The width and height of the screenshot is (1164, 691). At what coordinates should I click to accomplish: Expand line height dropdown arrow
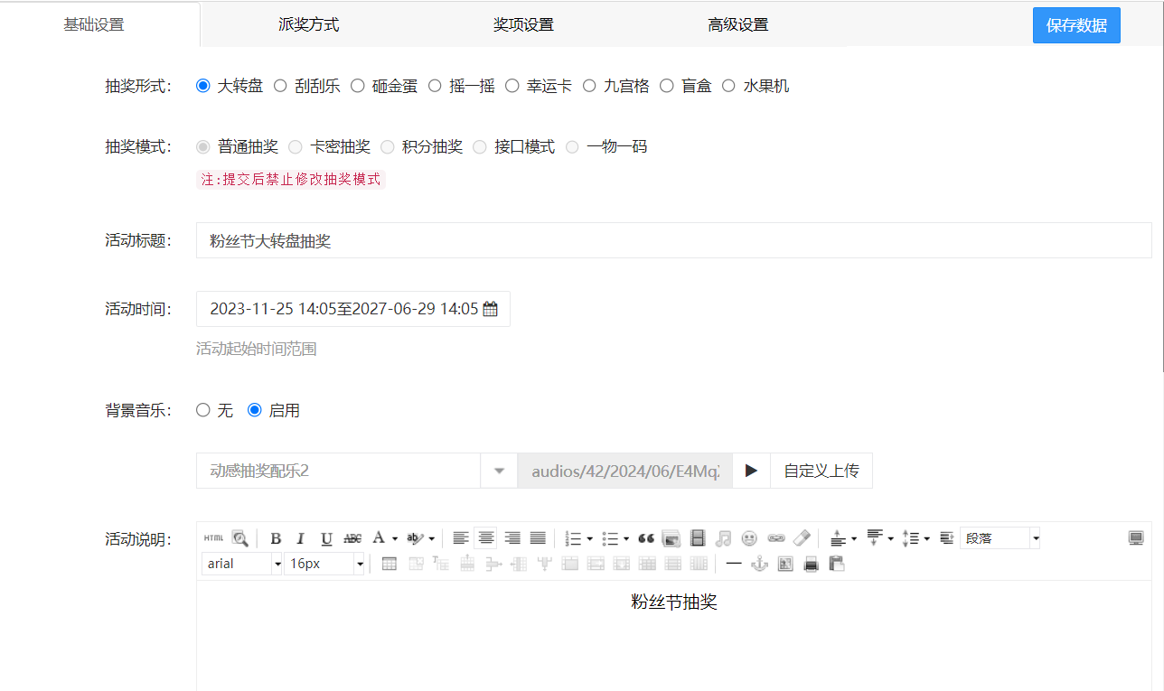pos(927,539)
